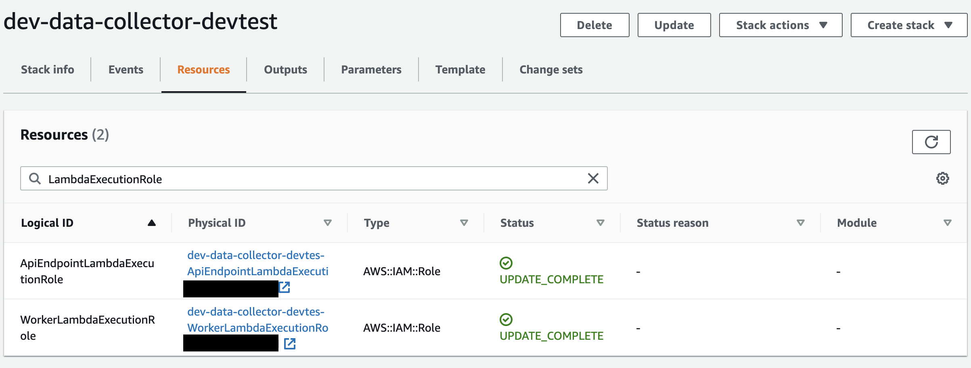The image size is (971, 368).
Task: Switch to the Change sets tab
Action: [551, 69]
